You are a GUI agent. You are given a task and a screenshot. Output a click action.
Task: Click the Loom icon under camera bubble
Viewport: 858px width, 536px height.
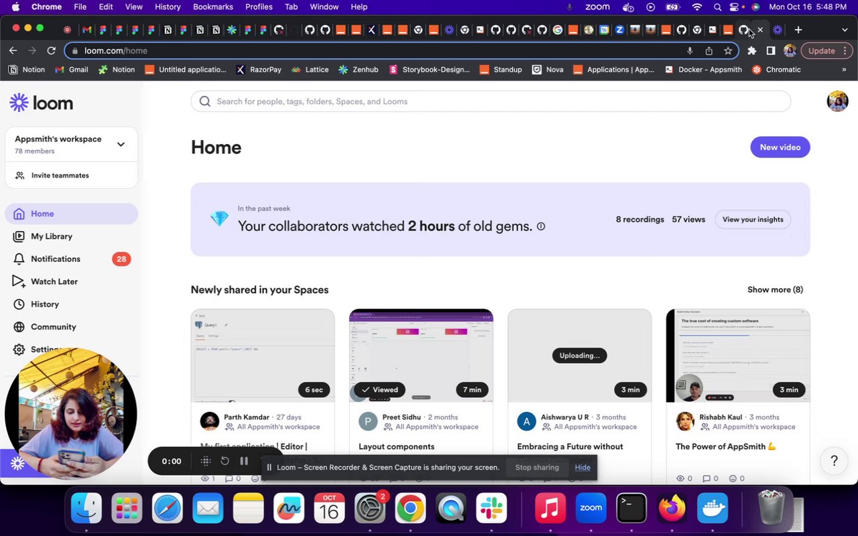click(17, 464)
